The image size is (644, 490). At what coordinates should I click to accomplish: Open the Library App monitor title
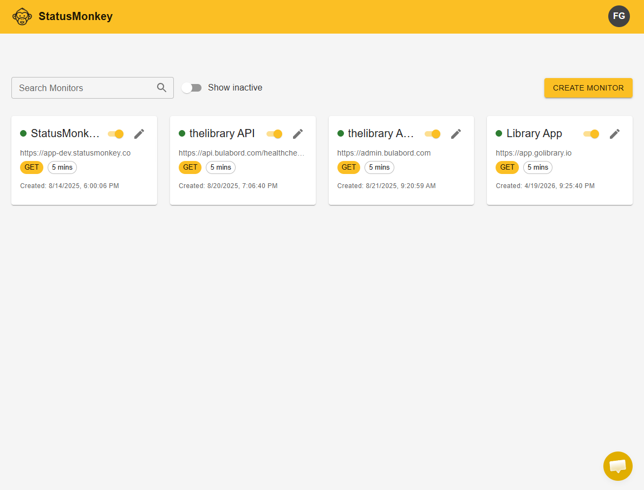[534, 133]
